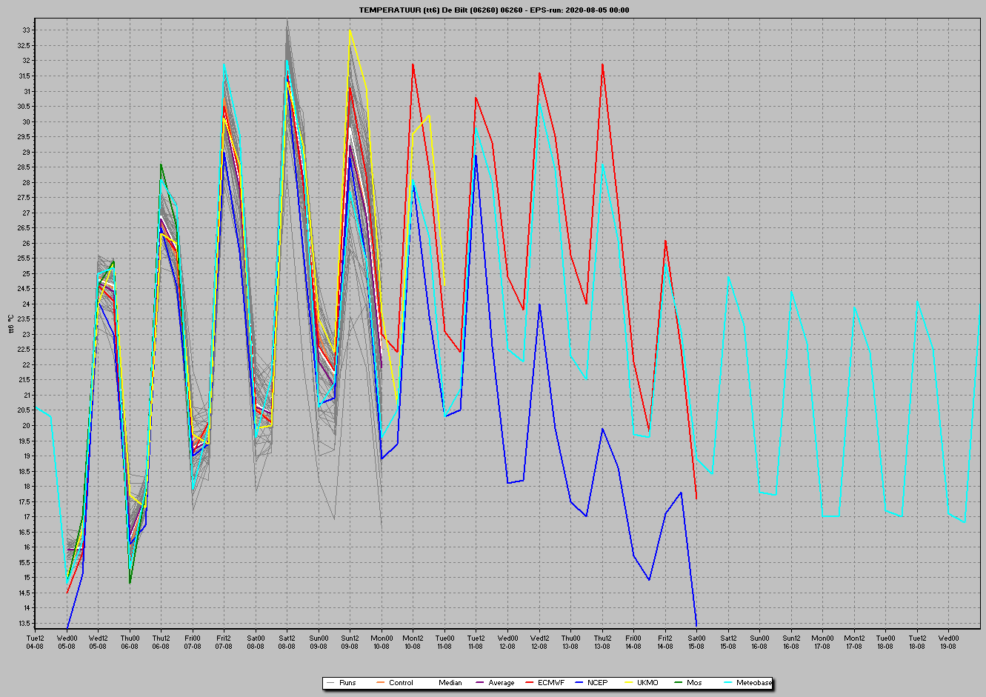Click the Meteobase legend label
The height and width of the screenshot is (697, 986).
[753, 683]
